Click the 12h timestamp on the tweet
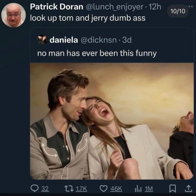The height and width of the screenshot is (196, 196). (x=155, y=7)
